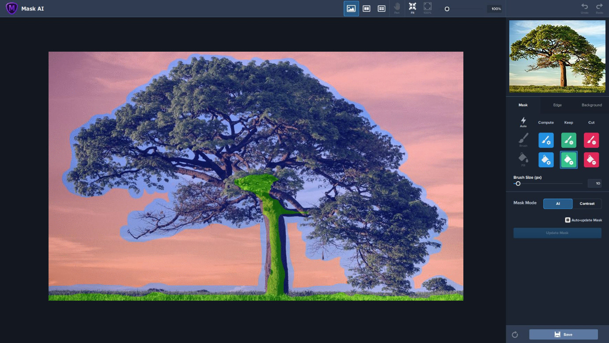Enable the Auto-update Mask checkbox
609x343 pixels.
tap(568, 220)
